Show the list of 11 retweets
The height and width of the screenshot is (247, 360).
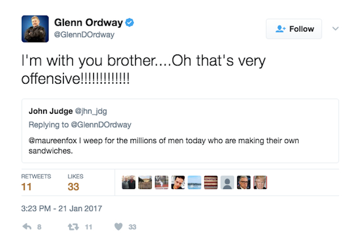(x=36, y=182)
